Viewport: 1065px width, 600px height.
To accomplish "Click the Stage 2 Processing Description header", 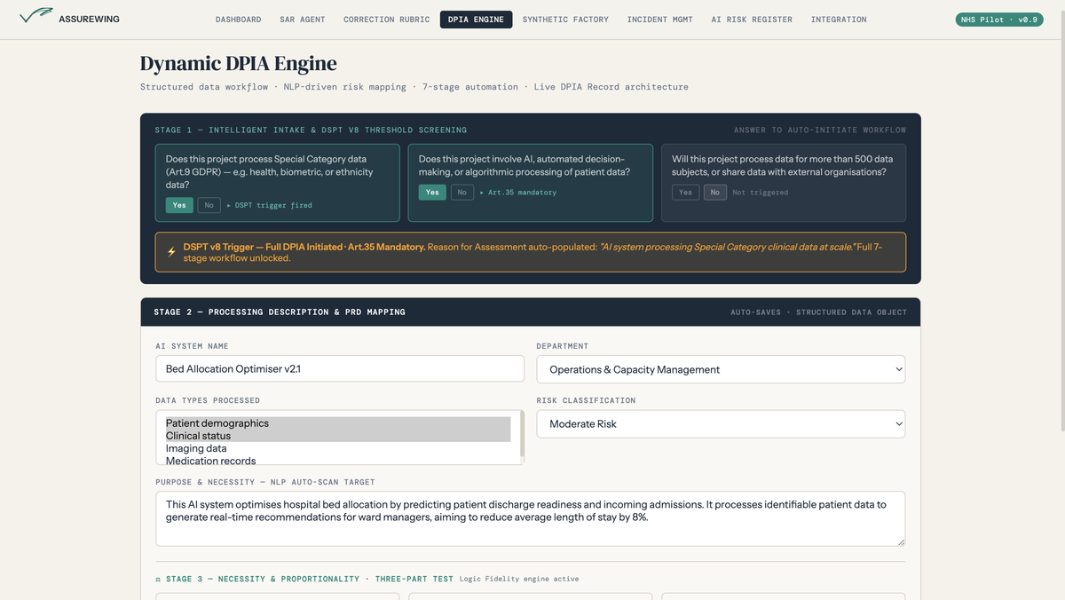I will [530, 312].
